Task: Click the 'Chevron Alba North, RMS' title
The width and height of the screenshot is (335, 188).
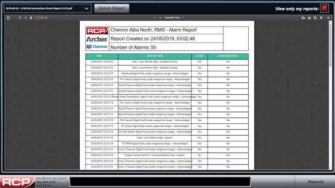Action: point(154,30)
